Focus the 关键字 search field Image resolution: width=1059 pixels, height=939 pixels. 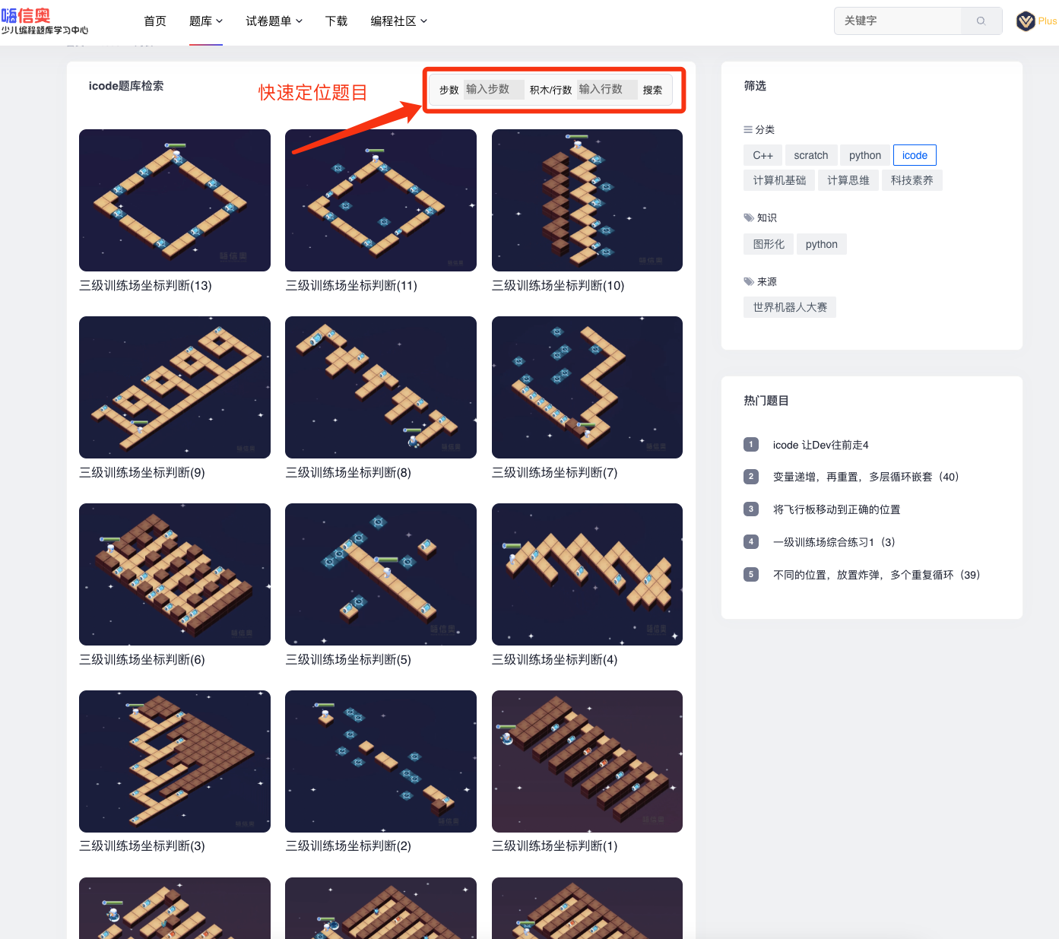click(899, 21)
